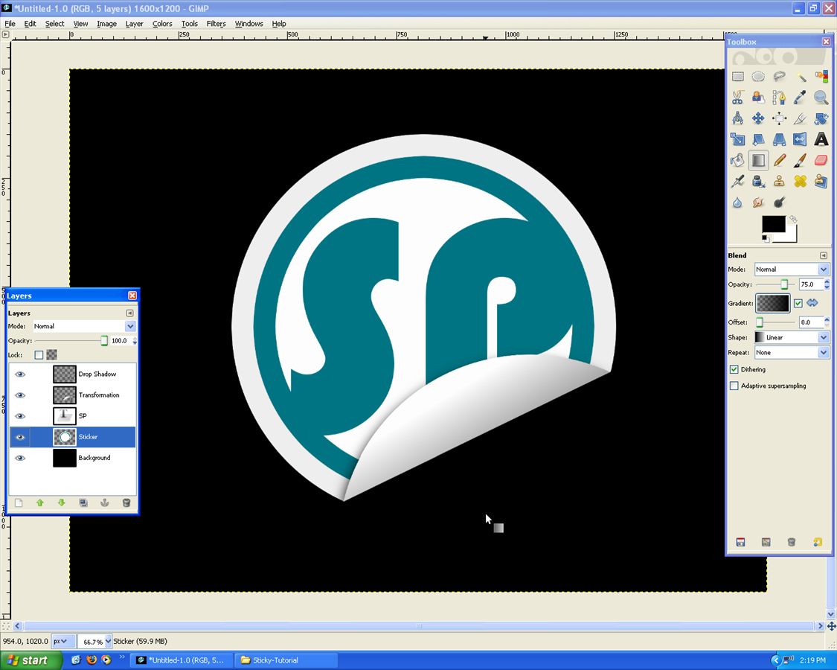Hide the SP layer
This screenshot has height=670, width=837.
point(20,415)
